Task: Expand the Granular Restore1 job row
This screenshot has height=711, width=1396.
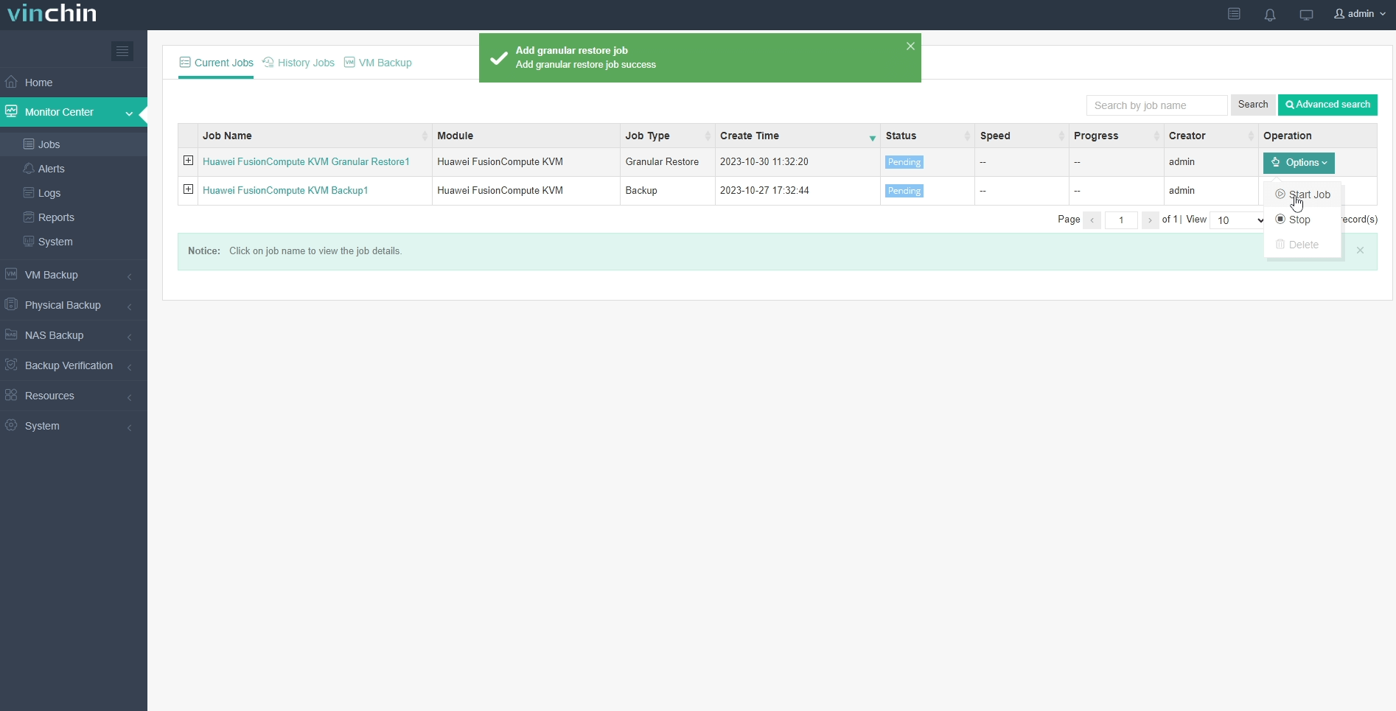Action: pyautogui.click(x=188, y=161)
